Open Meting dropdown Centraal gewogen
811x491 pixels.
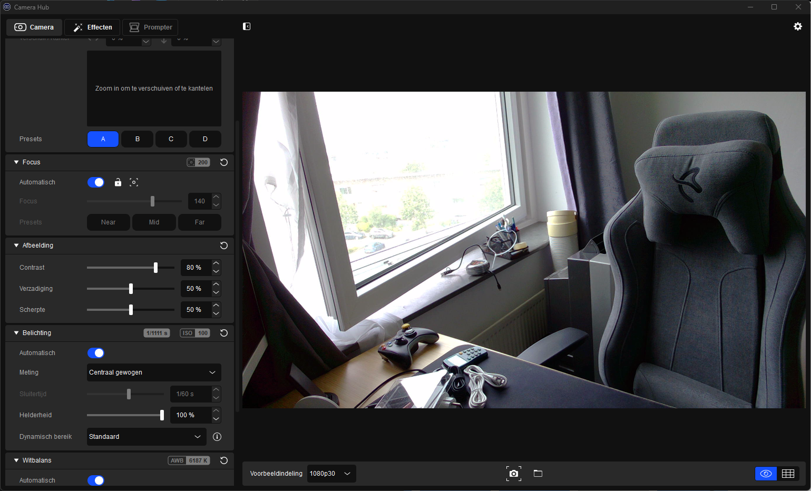pos(154,372)
